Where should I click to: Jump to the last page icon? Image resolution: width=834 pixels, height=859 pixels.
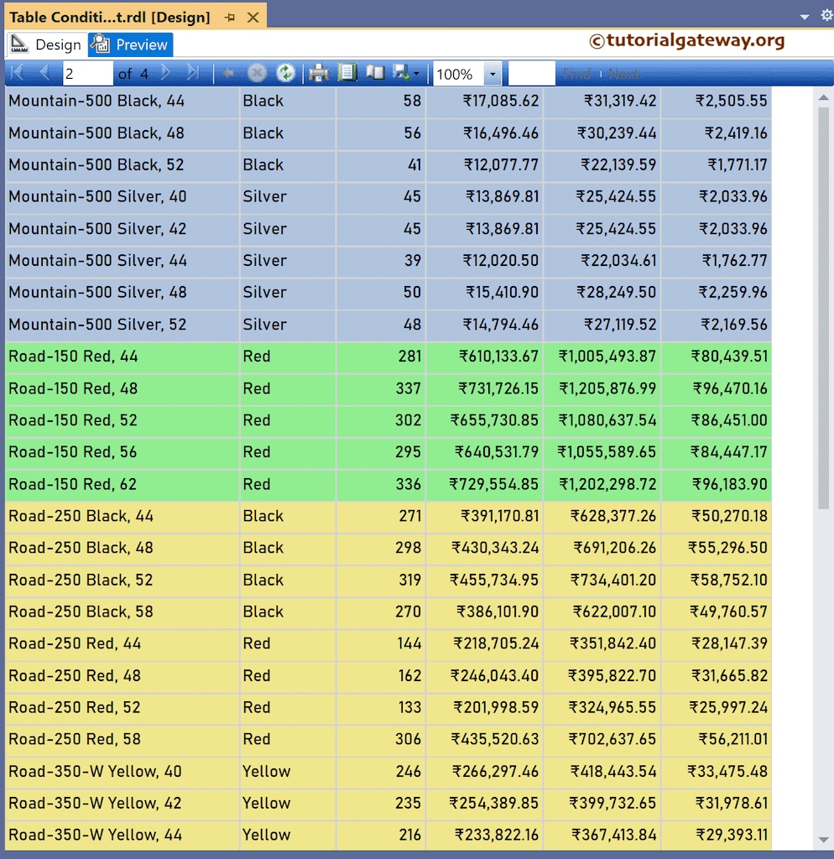click(191, 73)
